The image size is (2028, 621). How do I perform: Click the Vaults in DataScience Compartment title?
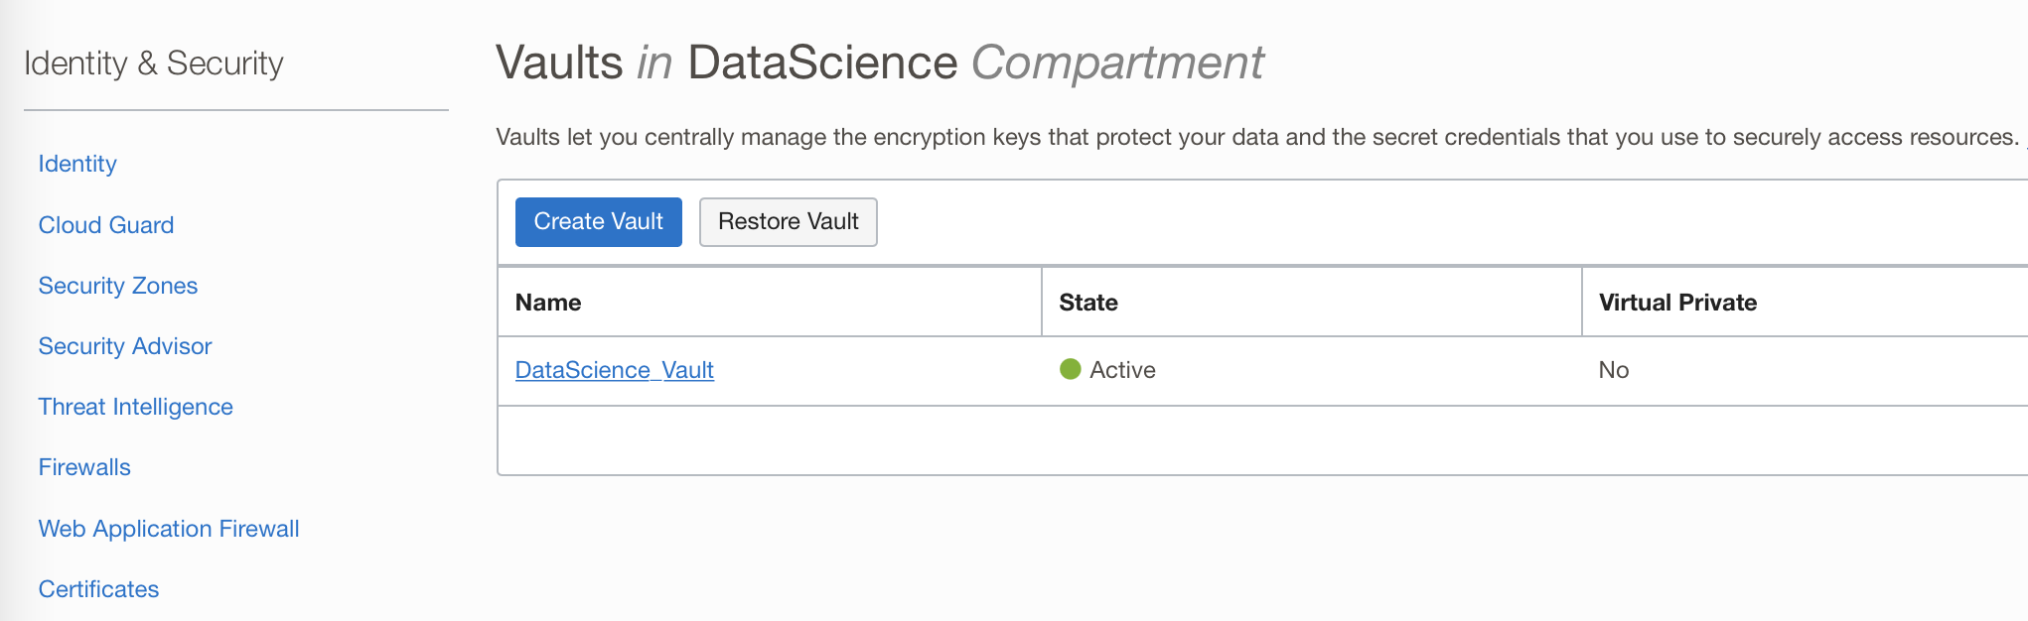(x=879, y=62)
